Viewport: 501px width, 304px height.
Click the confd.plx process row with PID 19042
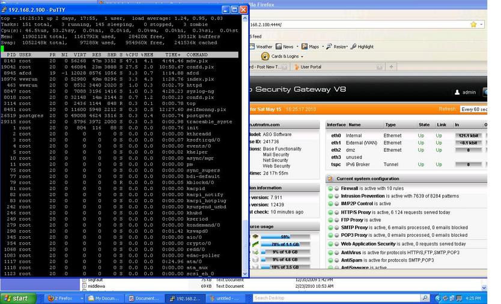tap(119, 67)
